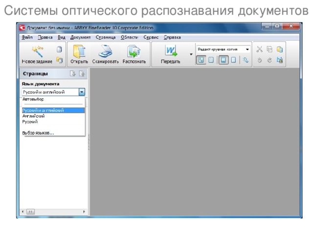Click the open document icon below new document

(x=59, y=60)
